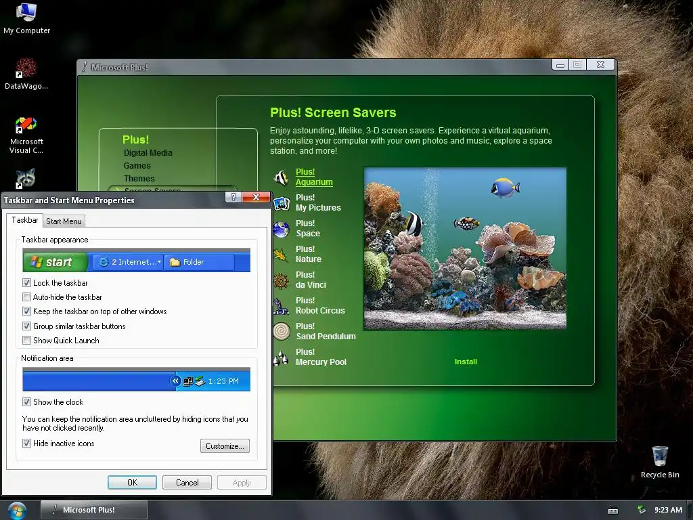Select the Microsoft Visual C... desktop shortcut
The height and width of the screenshot is (520, 693).
pyautogui.click(x=26, y=135)
